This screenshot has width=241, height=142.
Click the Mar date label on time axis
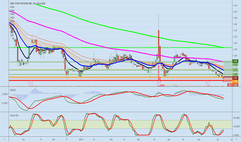point(139,139)
